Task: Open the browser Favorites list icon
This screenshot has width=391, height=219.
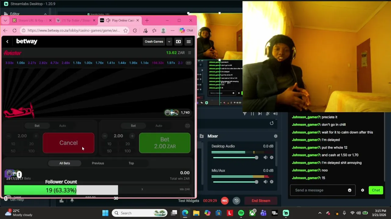Action: (154, 30)
